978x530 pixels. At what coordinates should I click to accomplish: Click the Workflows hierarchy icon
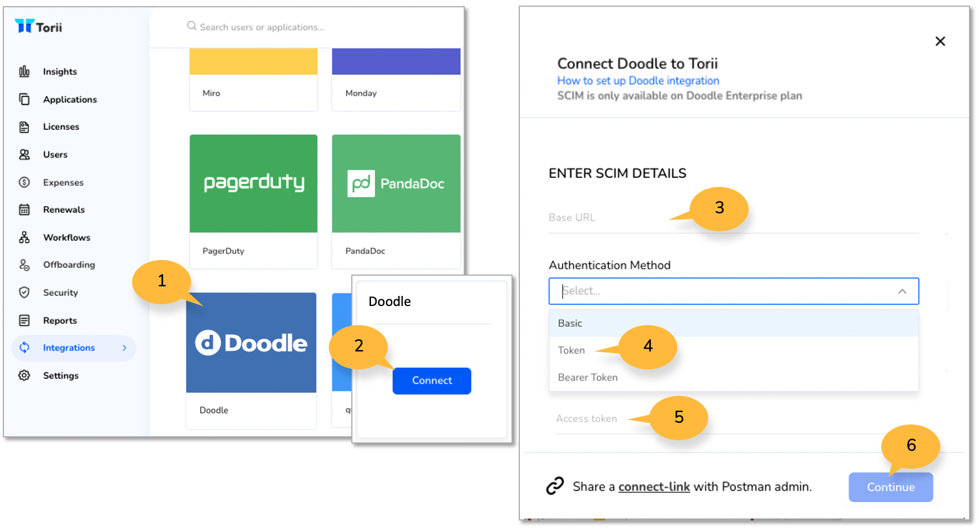[24, 237]
